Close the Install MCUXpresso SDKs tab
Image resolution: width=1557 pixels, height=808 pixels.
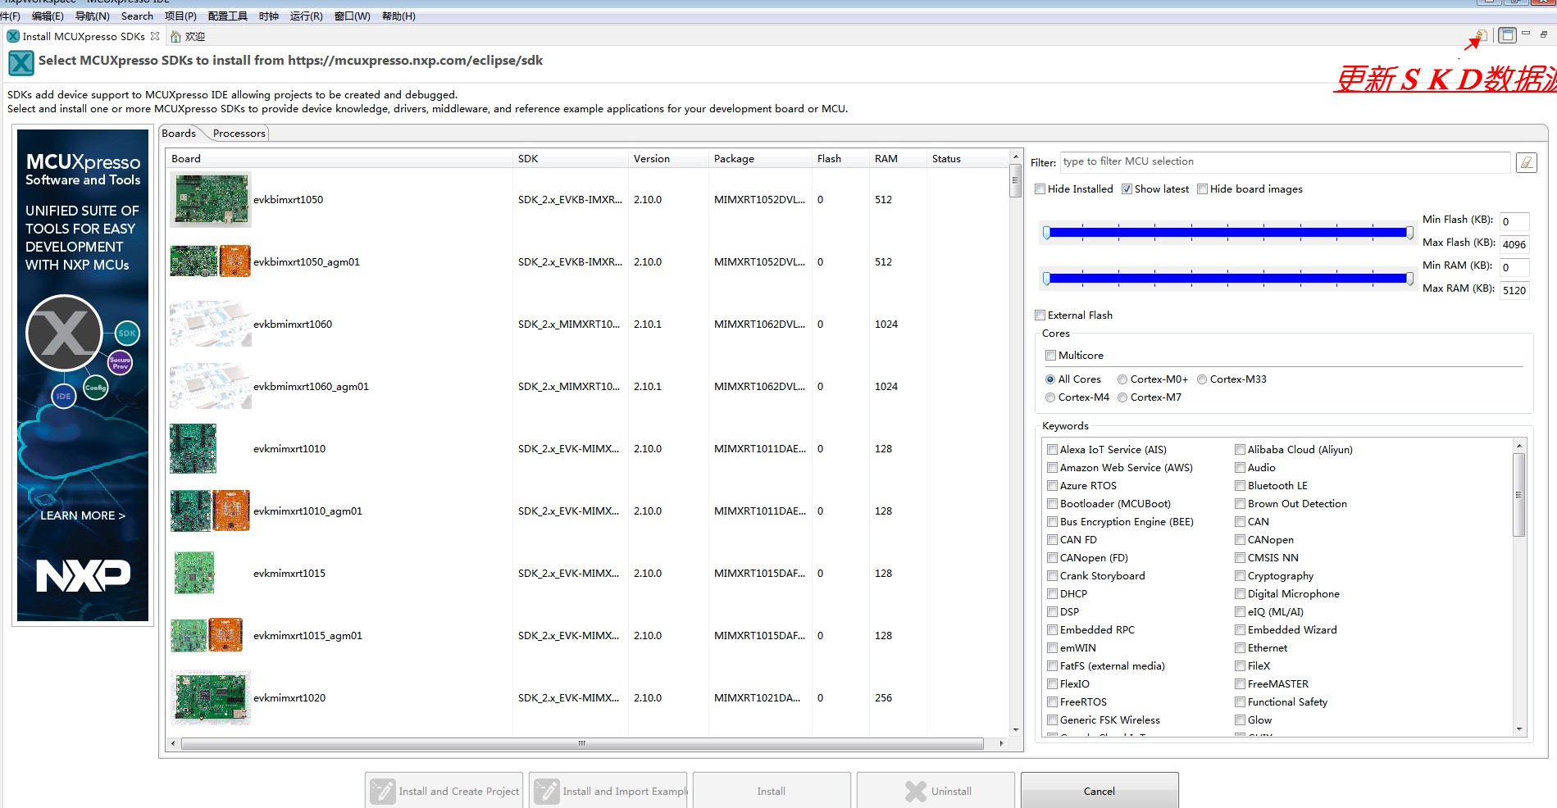click(155, 36)
